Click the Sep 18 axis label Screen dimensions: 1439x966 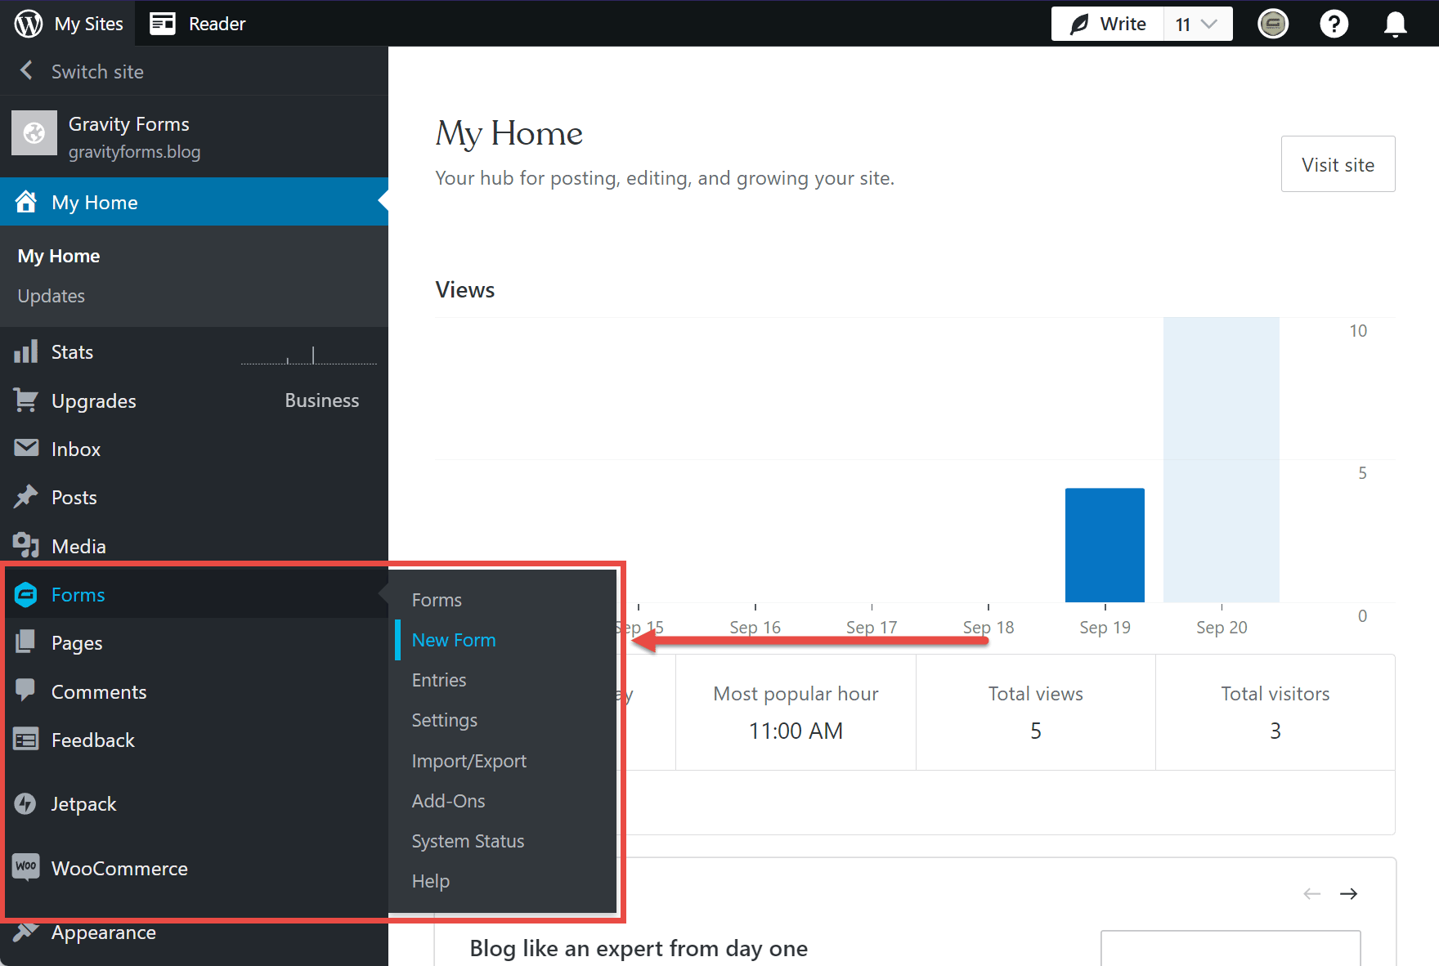pyautogui.click(x=988, y=627)
